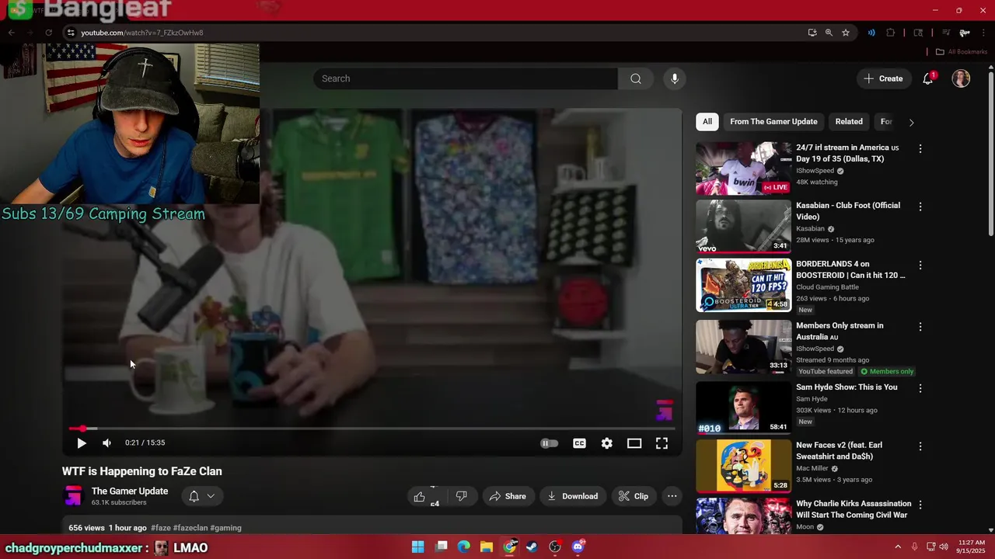The height and width of the screenshot is (559, 995).
Task: Open Discord from the taskbar
Action: [578, 547]
